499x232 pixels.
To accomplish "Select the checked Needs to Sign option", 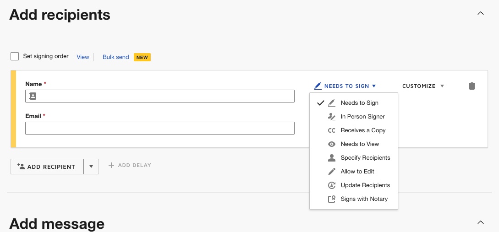I will click(x=354, y=103).
